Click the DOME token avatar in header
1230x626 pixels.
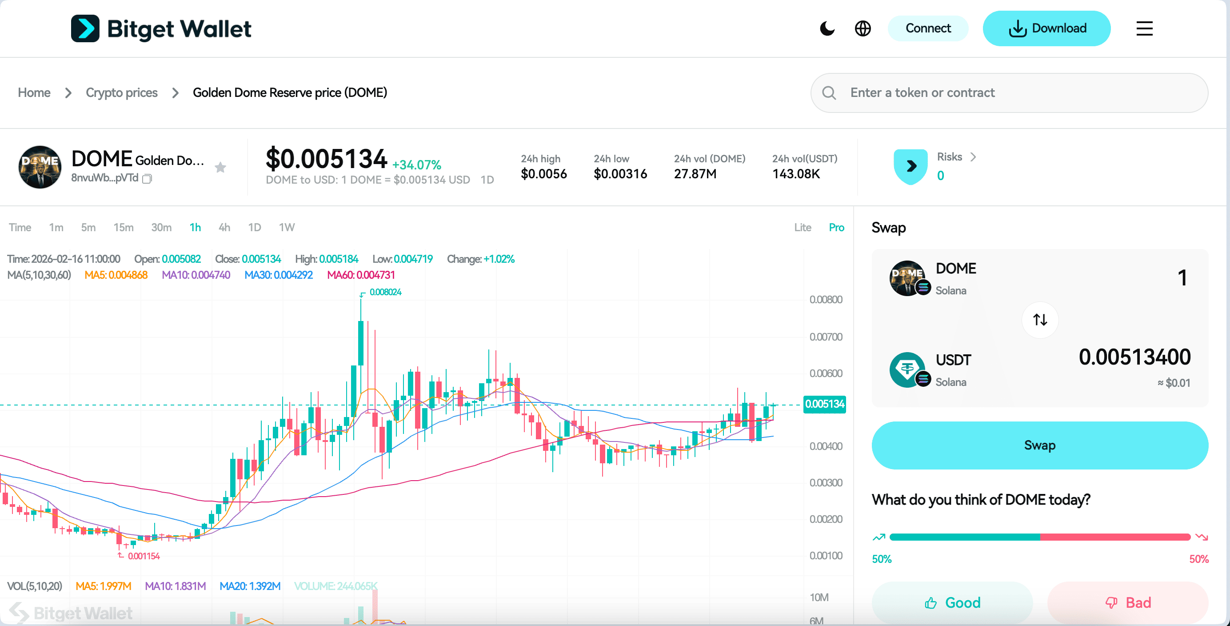click(40, 167)
